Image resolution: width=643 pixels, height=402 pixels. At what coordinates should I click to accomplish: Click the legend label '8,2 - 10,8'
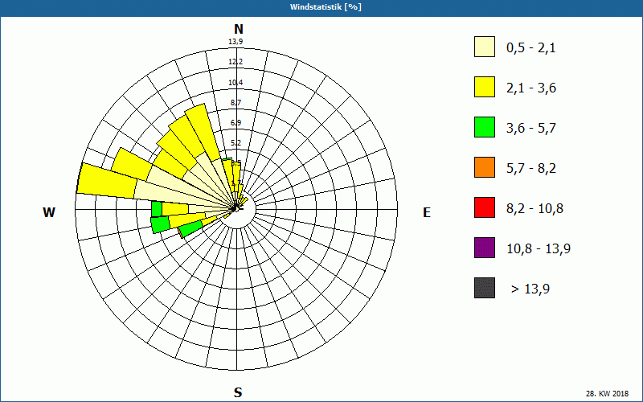(x=534, y=209)
